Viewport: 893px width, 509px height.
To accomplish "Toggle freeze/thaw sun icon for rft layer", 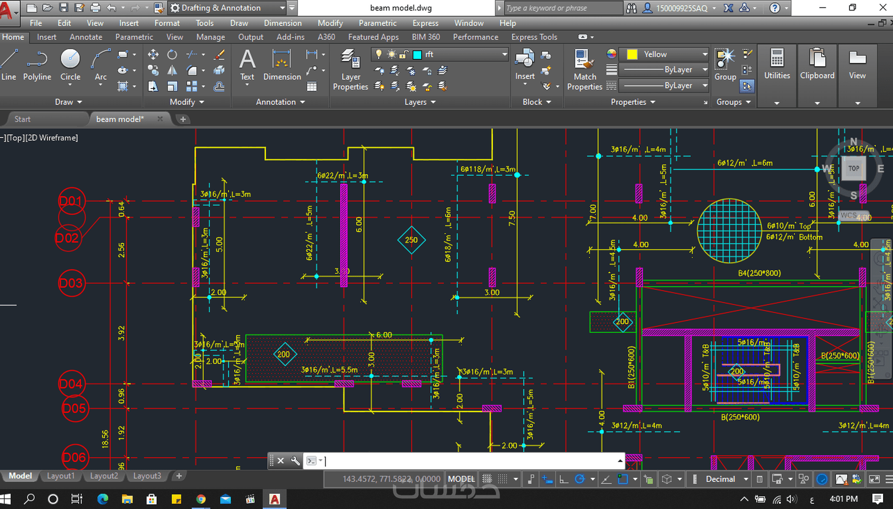I will tap(392, 54).
